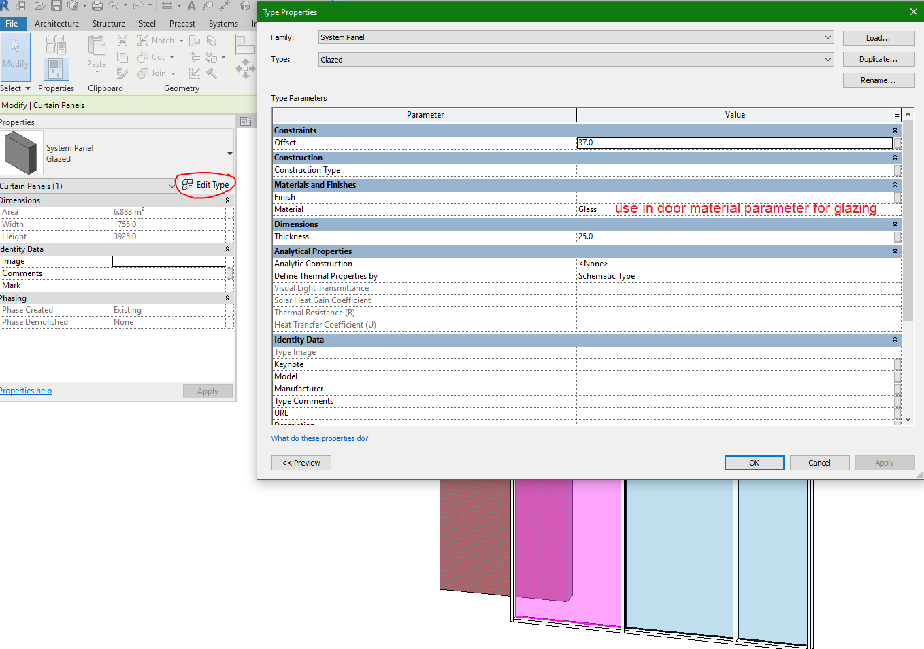Activate the Measure tool icon

tap(166, 6)
